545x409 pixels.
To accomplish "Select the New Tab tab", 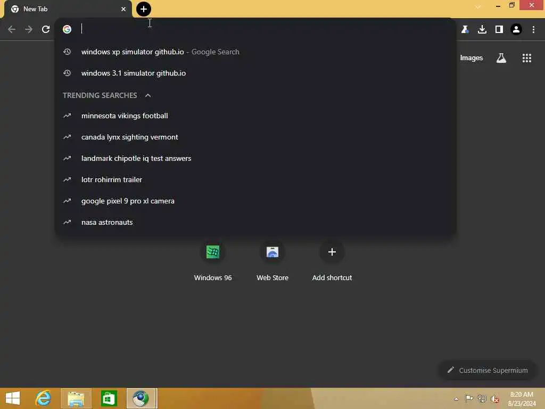I will (x=68, y=10).
